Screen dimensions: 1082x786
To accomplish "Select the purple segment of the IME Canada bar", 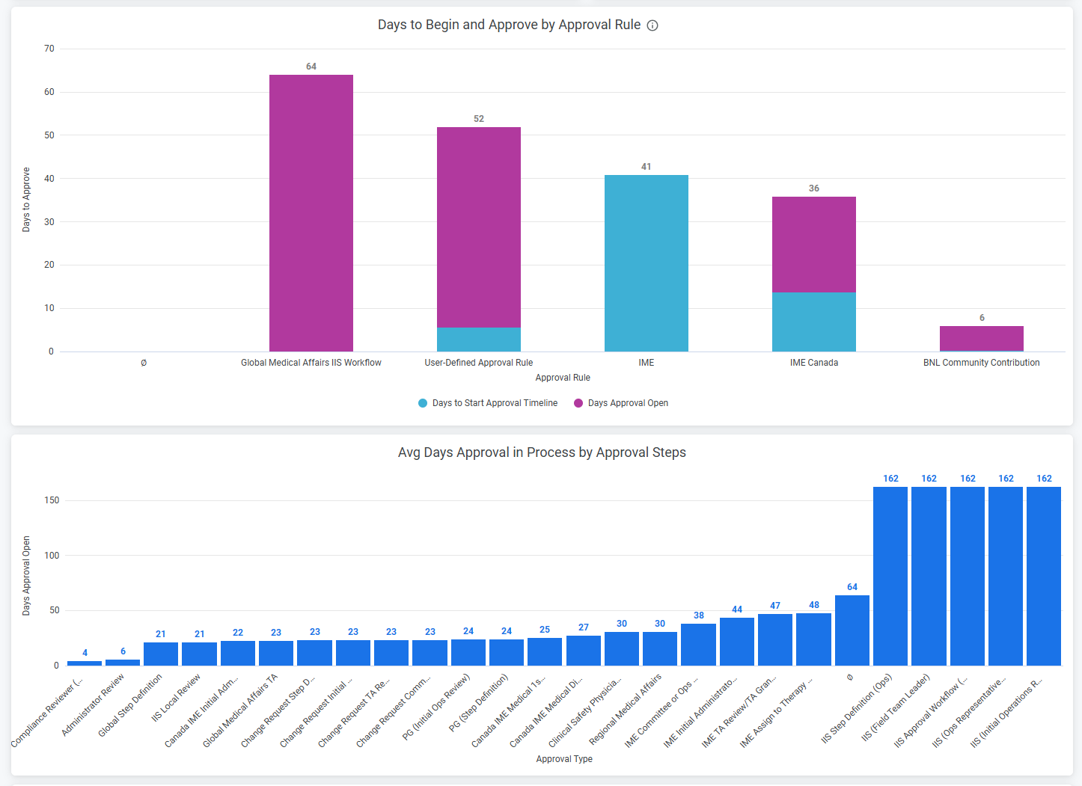I will (814, 245).
